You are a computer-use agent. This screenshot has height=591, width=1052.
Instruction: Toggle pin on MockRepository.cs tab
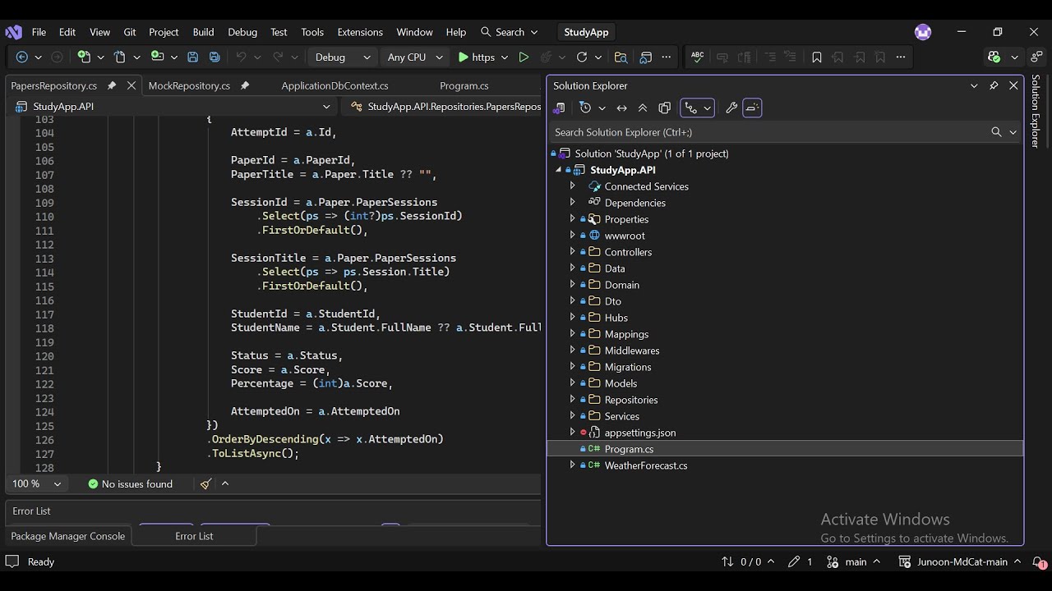point(244,85)
